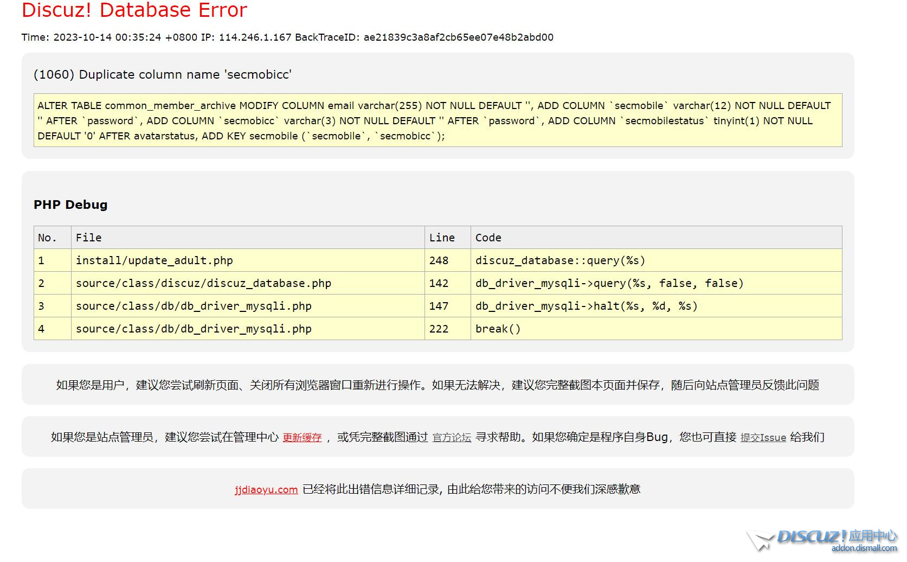Click the 'File' column header
Screen dimensions: 907x562
(x=248, y=238)
